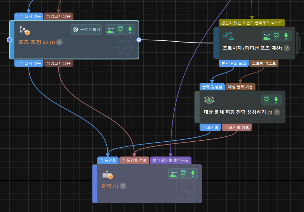
Task: Click 물체 중심점 input port
Action: click(212, 87)
